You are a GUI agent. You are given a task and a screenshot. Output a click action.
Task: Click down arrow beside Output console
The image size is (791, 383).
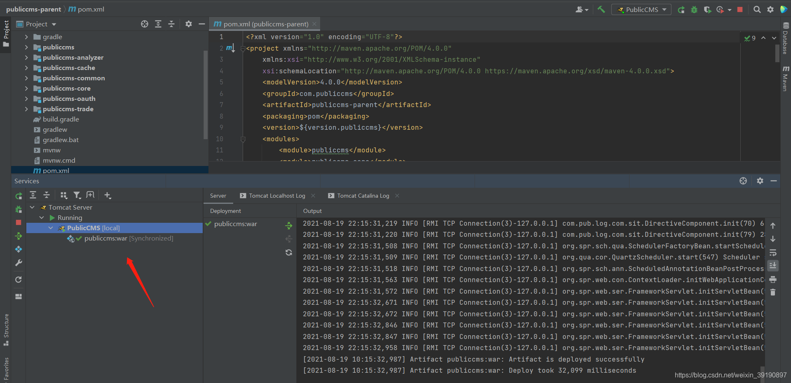(773, 239)
